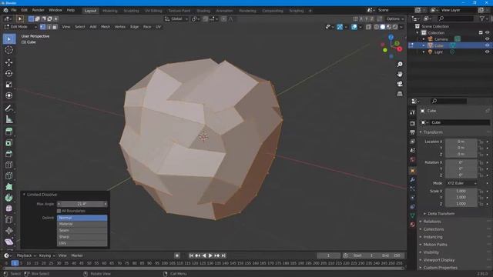Switch to the UV Editing workspace tab
The image size is (493, 277).
click(153, 11)
